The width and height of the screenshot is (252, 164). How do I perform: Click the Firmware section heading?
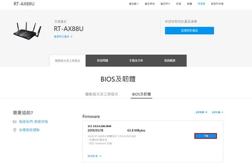click(91, 116)
